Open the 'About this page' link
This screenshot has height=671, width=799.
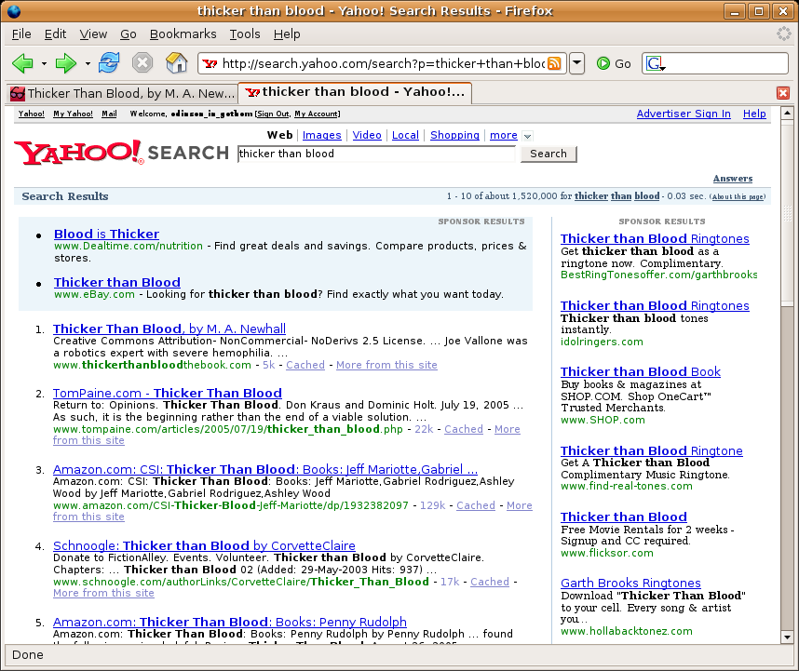click(x=738, y=196)
